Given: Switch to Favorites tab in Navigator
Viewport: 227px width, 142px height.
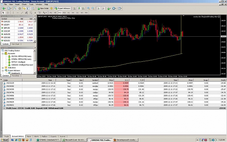Looking at the screenshot, I should click(x=16, y=76).
